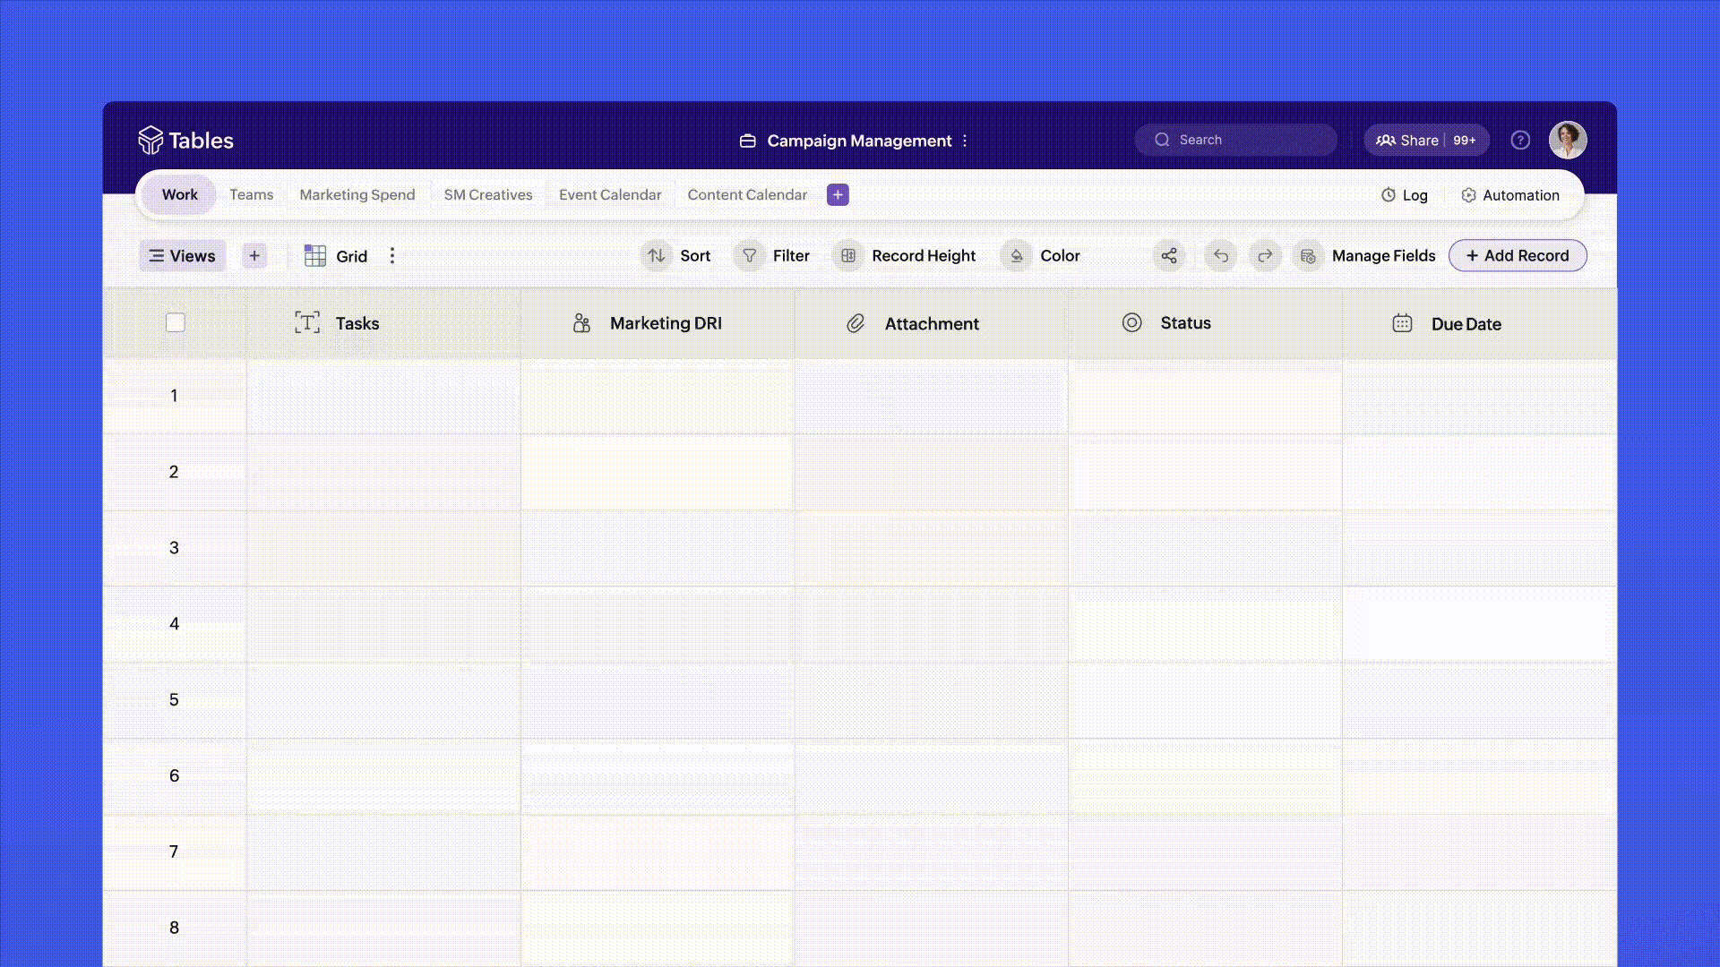Switch to the Event Calendar tab
1720x967 pixels.
pyautogui.click(x=609, y=195)
